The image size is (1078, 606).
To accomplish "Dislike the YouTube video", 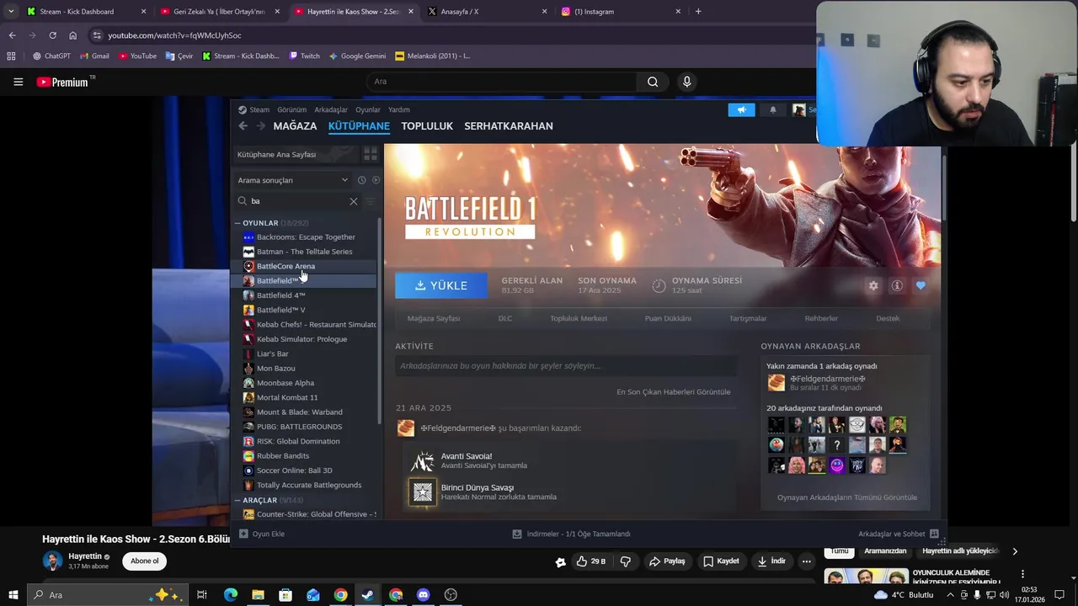I will pyautogui.click(x=625, y=561).
